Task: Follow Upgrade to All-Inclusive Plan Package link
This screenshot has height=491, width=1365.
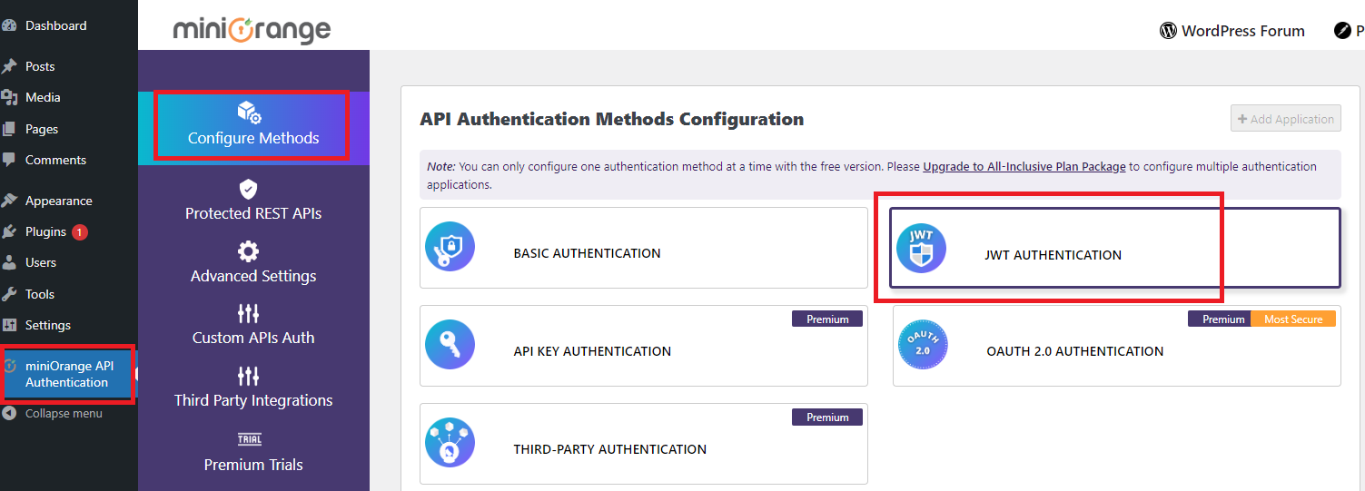Action: (1024, 167)
